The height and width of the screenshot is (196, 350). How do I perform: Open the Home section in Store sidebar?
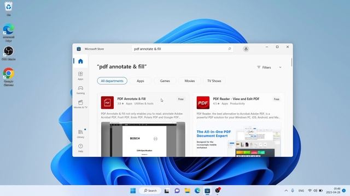pos(80,61)
